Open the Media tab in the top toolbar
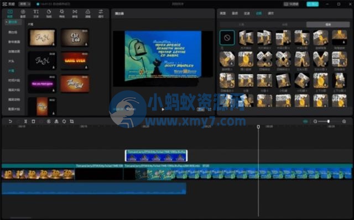 pos(10,13)
